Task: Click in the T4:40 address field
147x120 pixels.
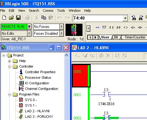Action: pyautogui.click(x=98, y=18)
